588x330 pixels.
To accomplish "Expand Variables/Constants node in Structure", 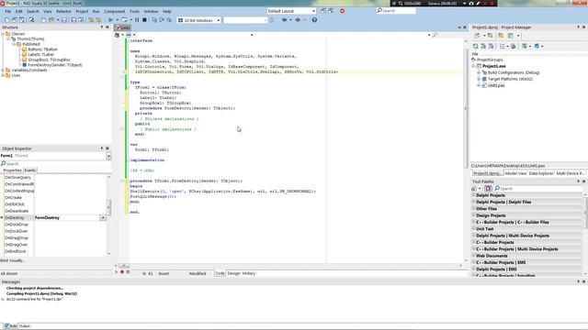I will 3,70.
